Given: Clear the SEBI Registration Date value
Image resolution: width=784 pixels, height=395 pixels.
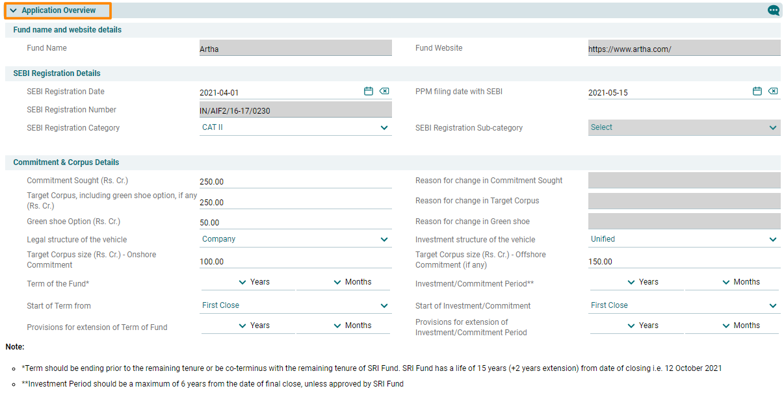Looking at the screenshot, I should [384, 92].
